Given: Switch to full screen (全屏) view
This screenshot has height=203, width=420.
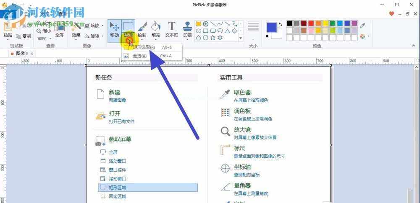Looking at the screenshot, I should pyautogui.click(x=59, y=29).
